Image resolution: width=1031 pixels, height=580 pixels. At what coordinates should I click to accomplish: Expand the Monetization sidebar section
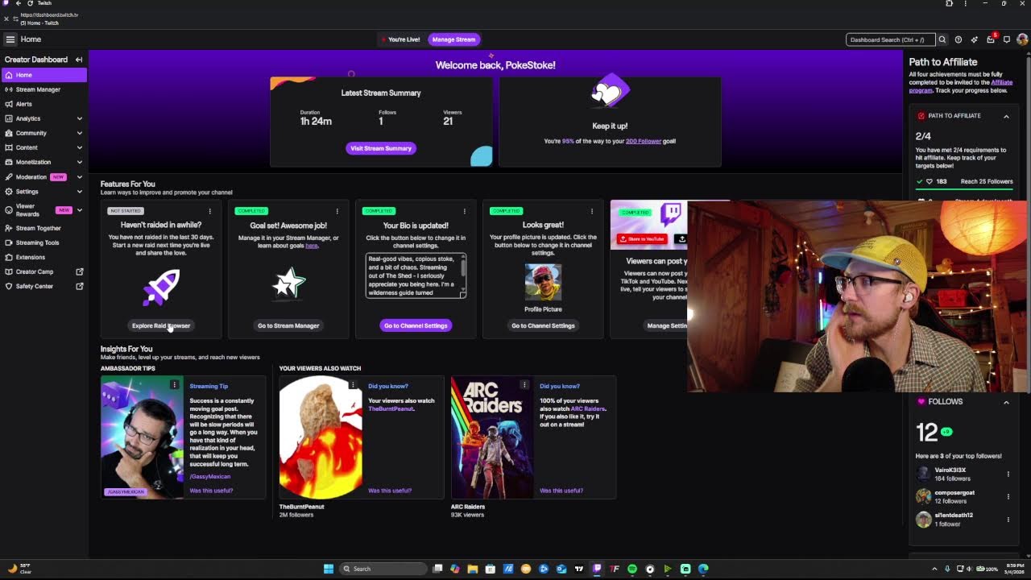[x=80, y=162]
